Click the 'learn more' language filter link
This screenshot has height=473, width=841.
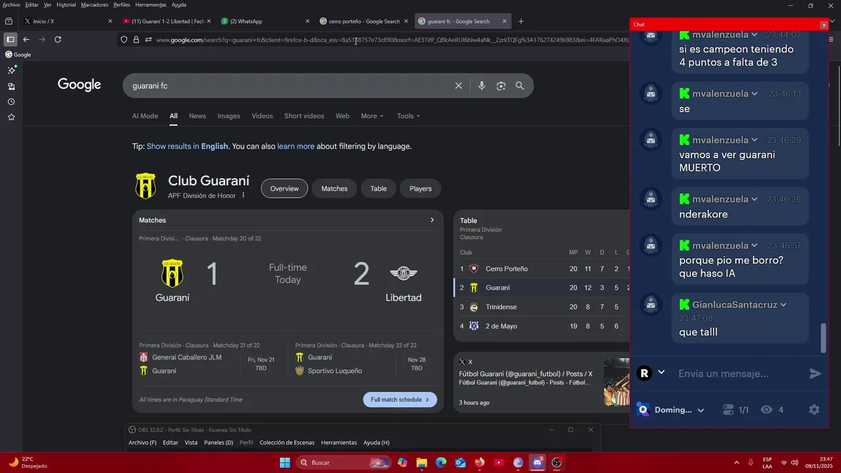tap(296, 146)
